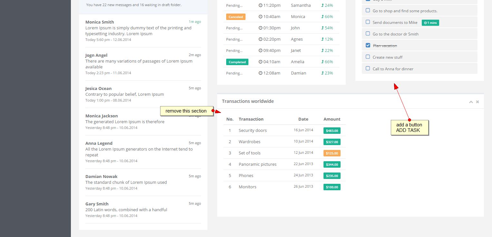Tick the 'Call to Anna for dinner' checkbox

(368, 69)
